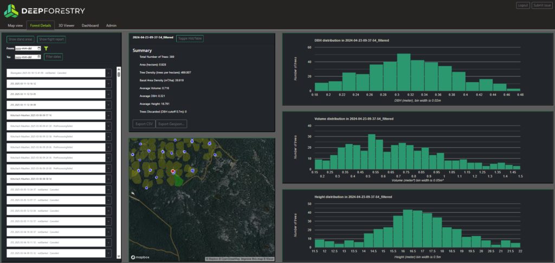Toggle Show flight report

coord(51,40)
